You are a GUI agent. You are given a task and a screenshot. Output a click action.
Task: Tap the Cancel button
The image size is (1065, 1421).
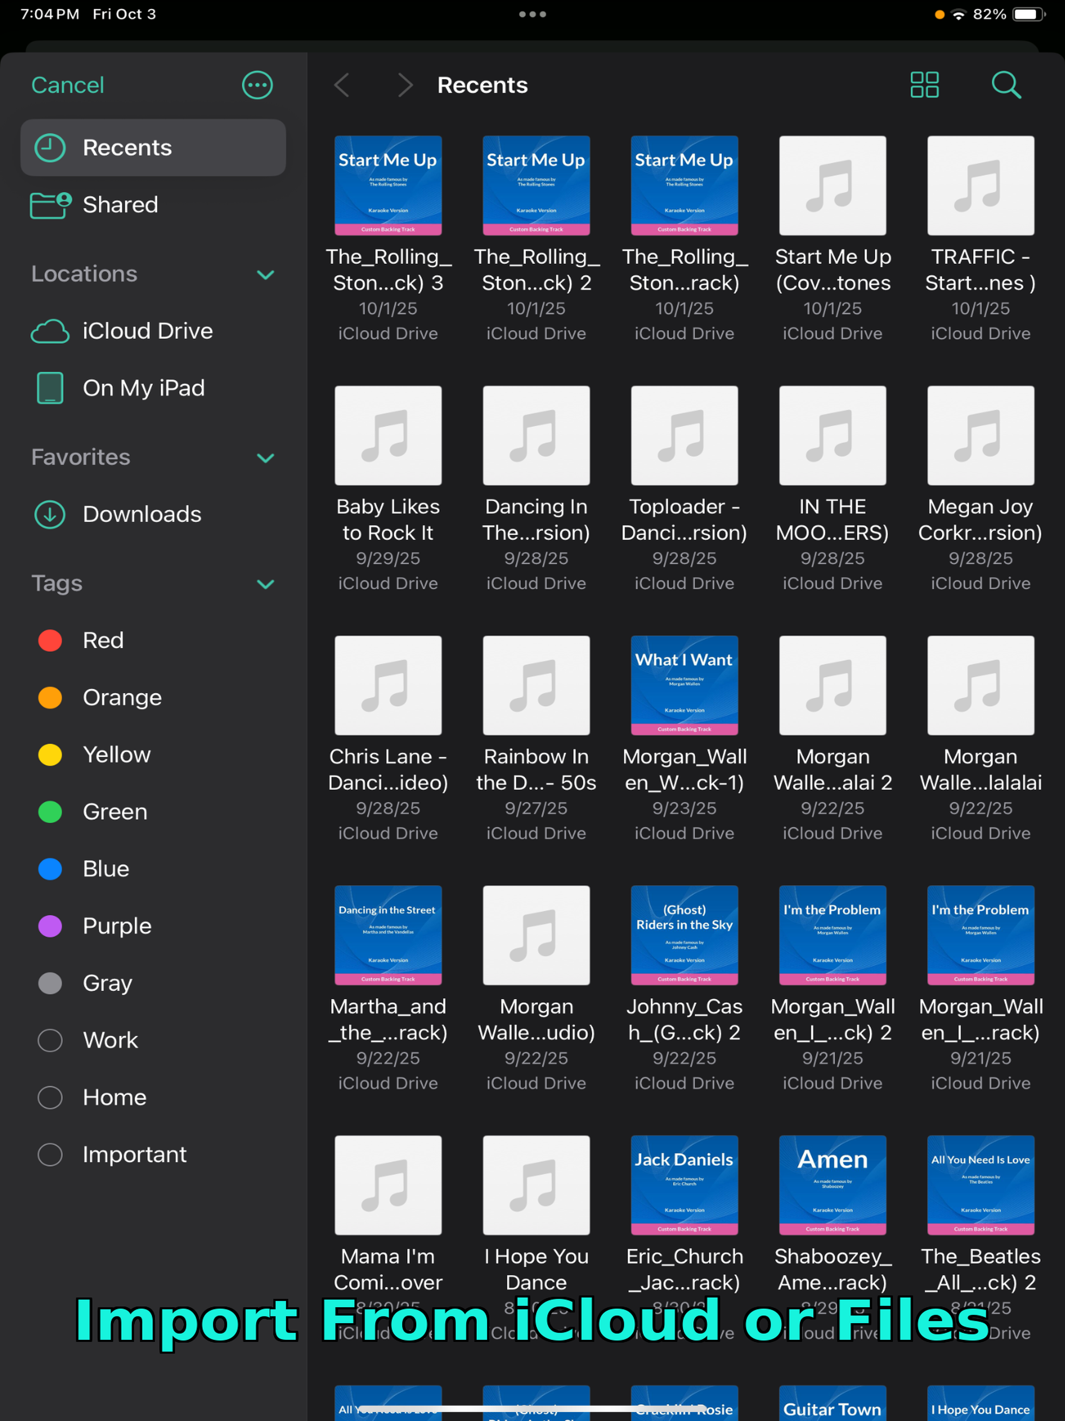click(68, 85)
